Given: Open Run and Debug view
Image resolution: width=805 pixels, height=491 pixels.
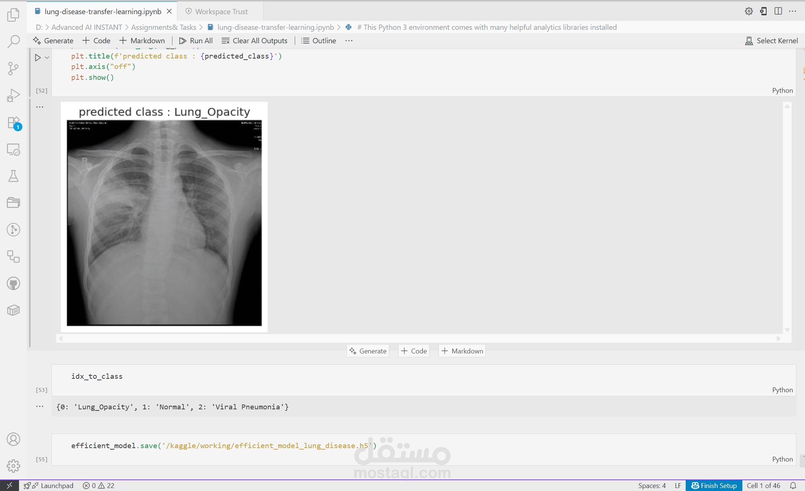Looking at the screenshot, I should (13, 95).
